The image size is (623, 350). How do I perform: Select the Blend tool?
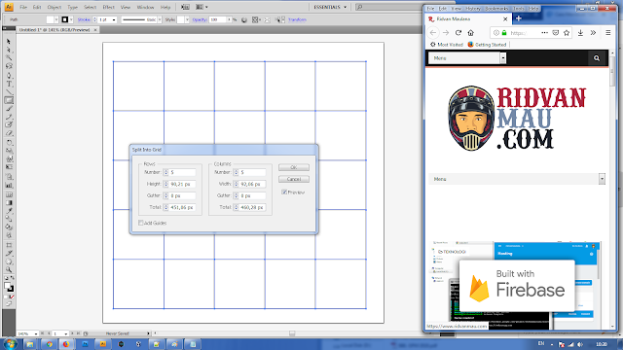tap(9, 219)
